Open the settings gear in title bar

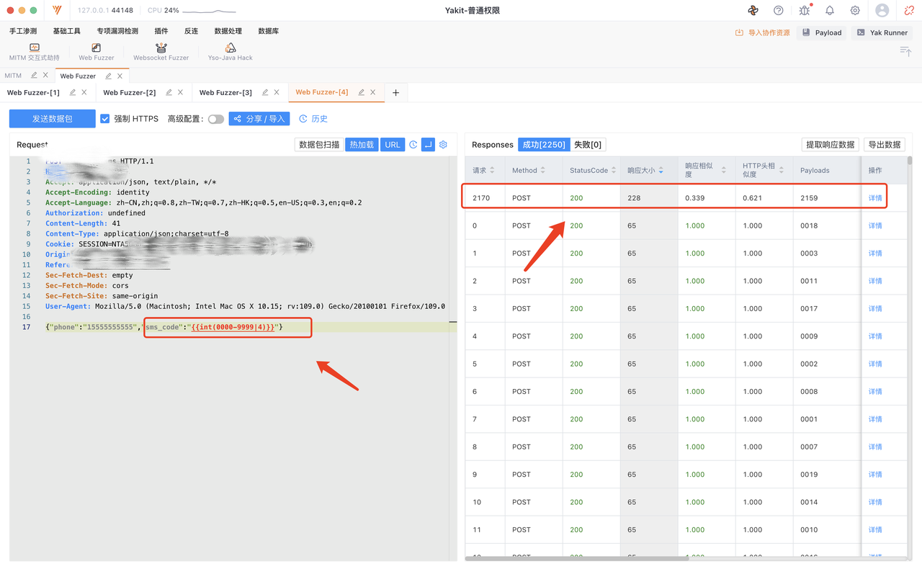pyautogui.click(x=855, y=11)
